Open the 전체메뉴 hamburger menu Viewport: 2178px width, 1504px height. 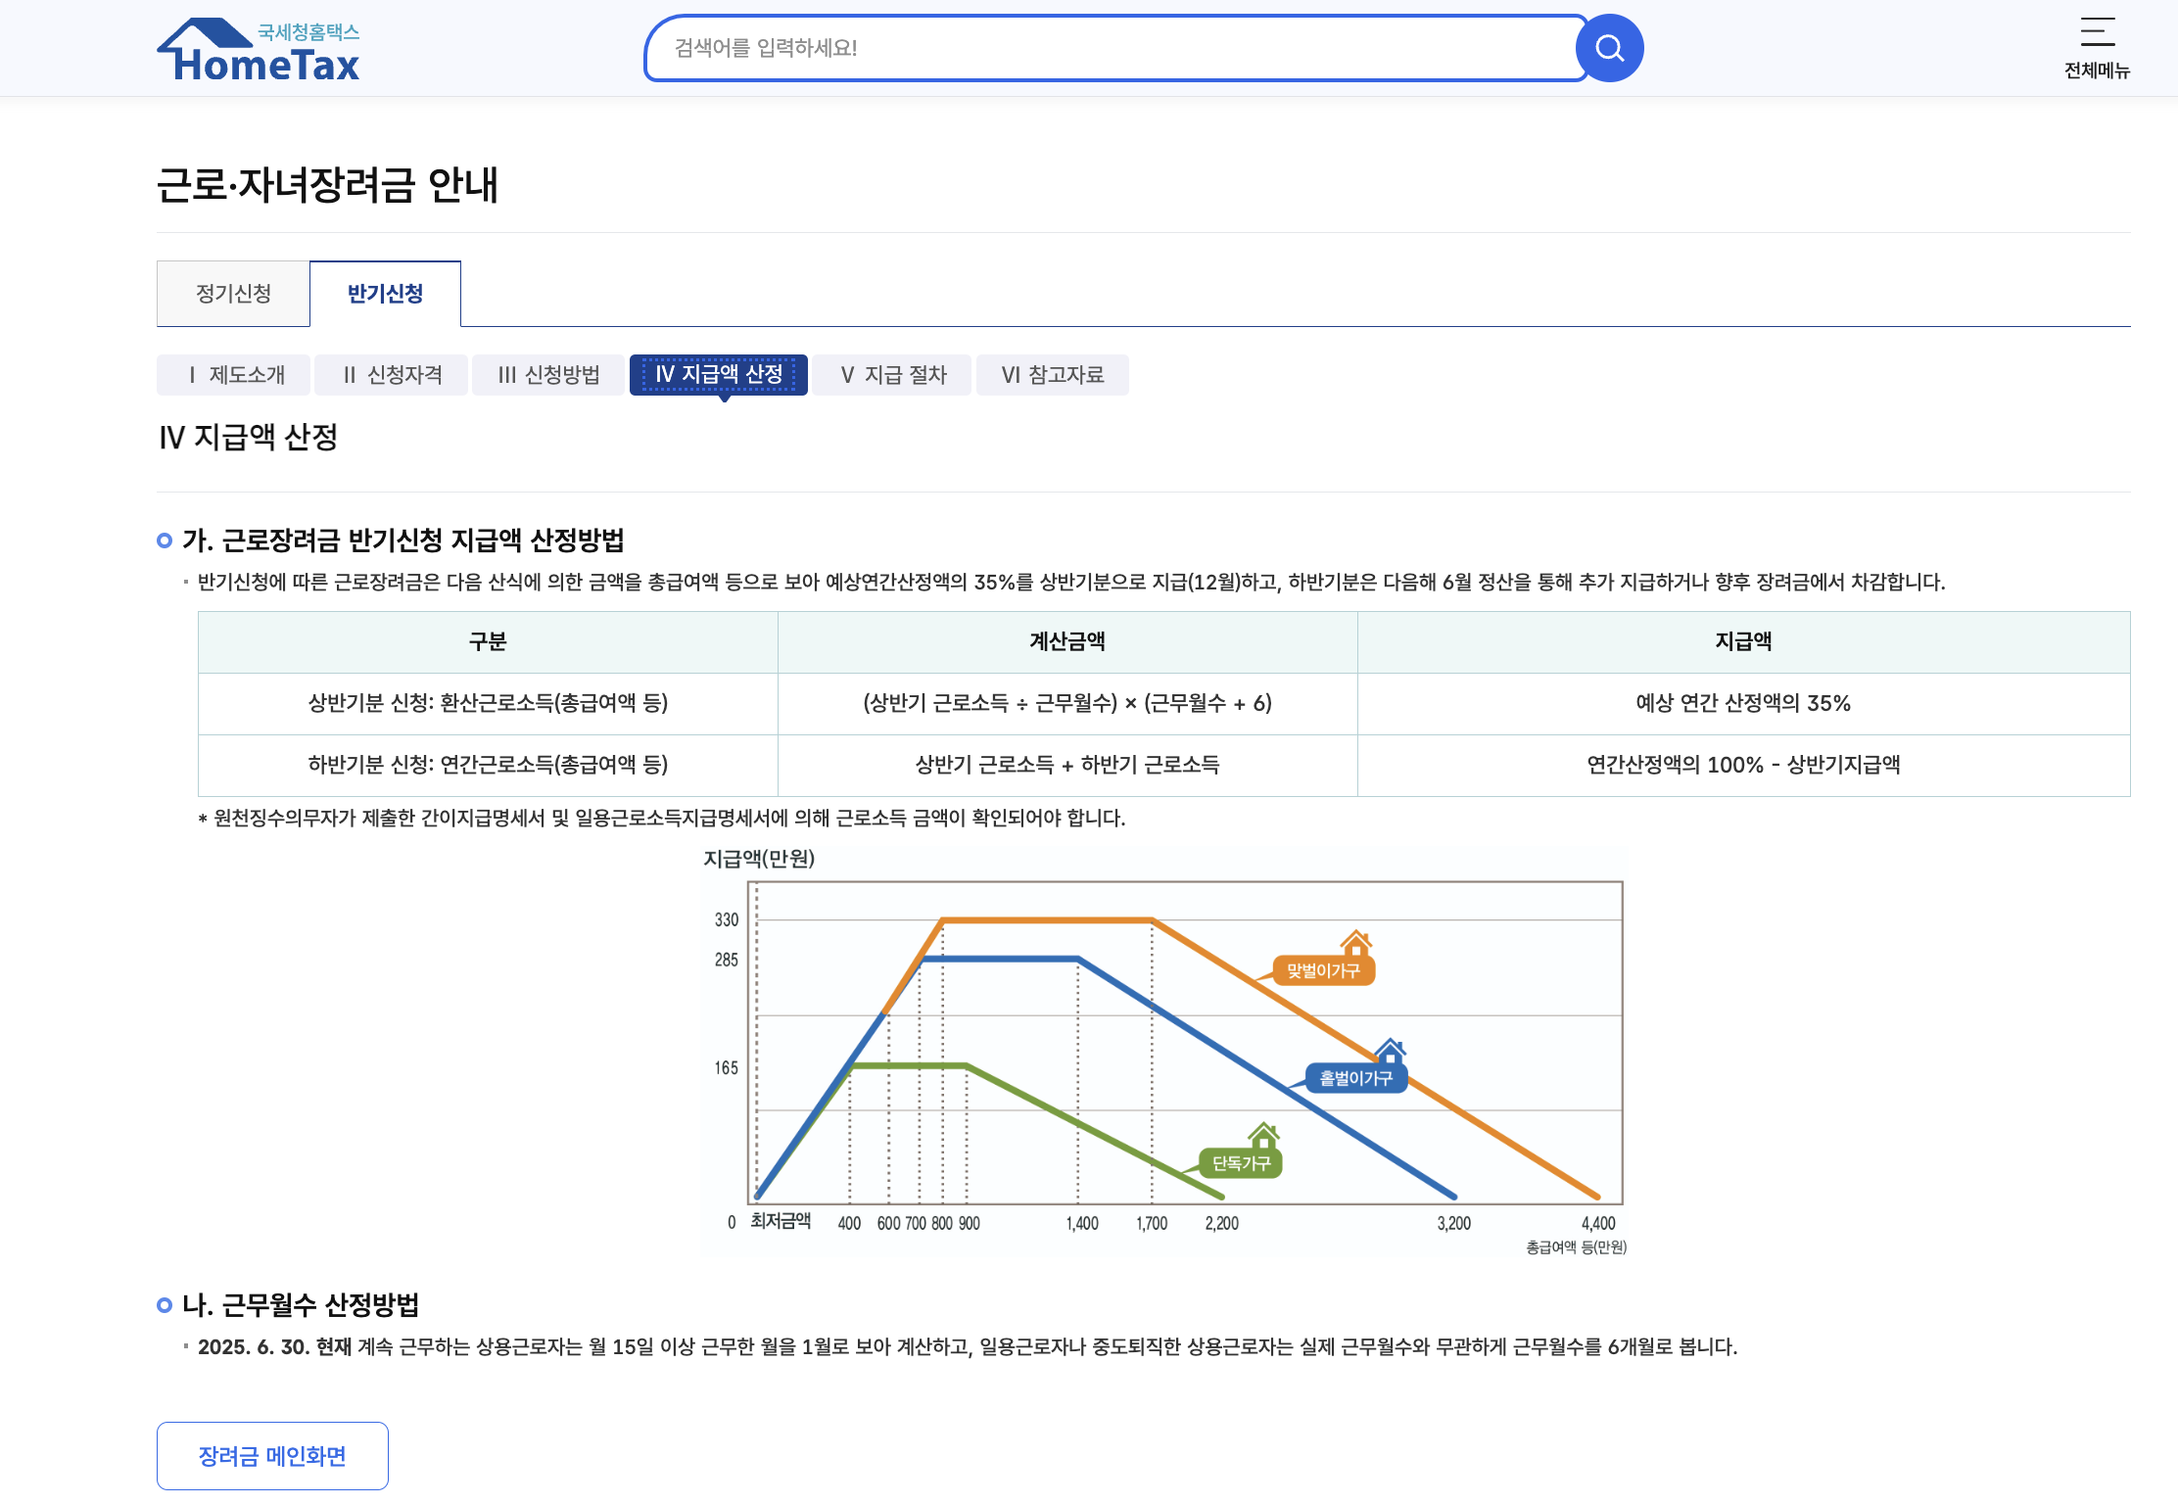pos(2097,47)
